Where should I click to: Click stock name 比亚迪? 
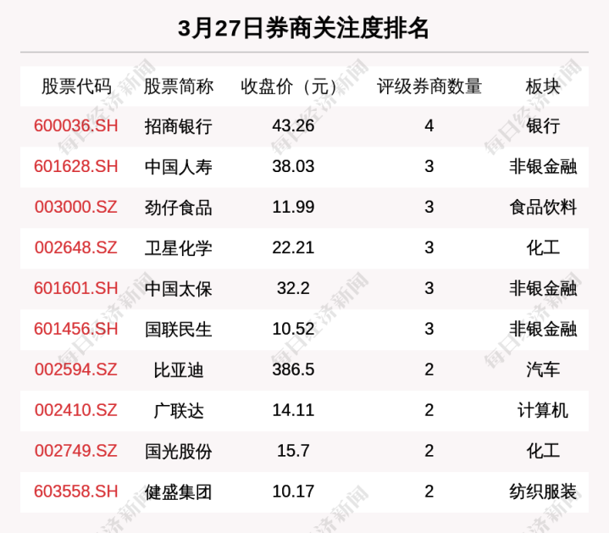[179, 369]
